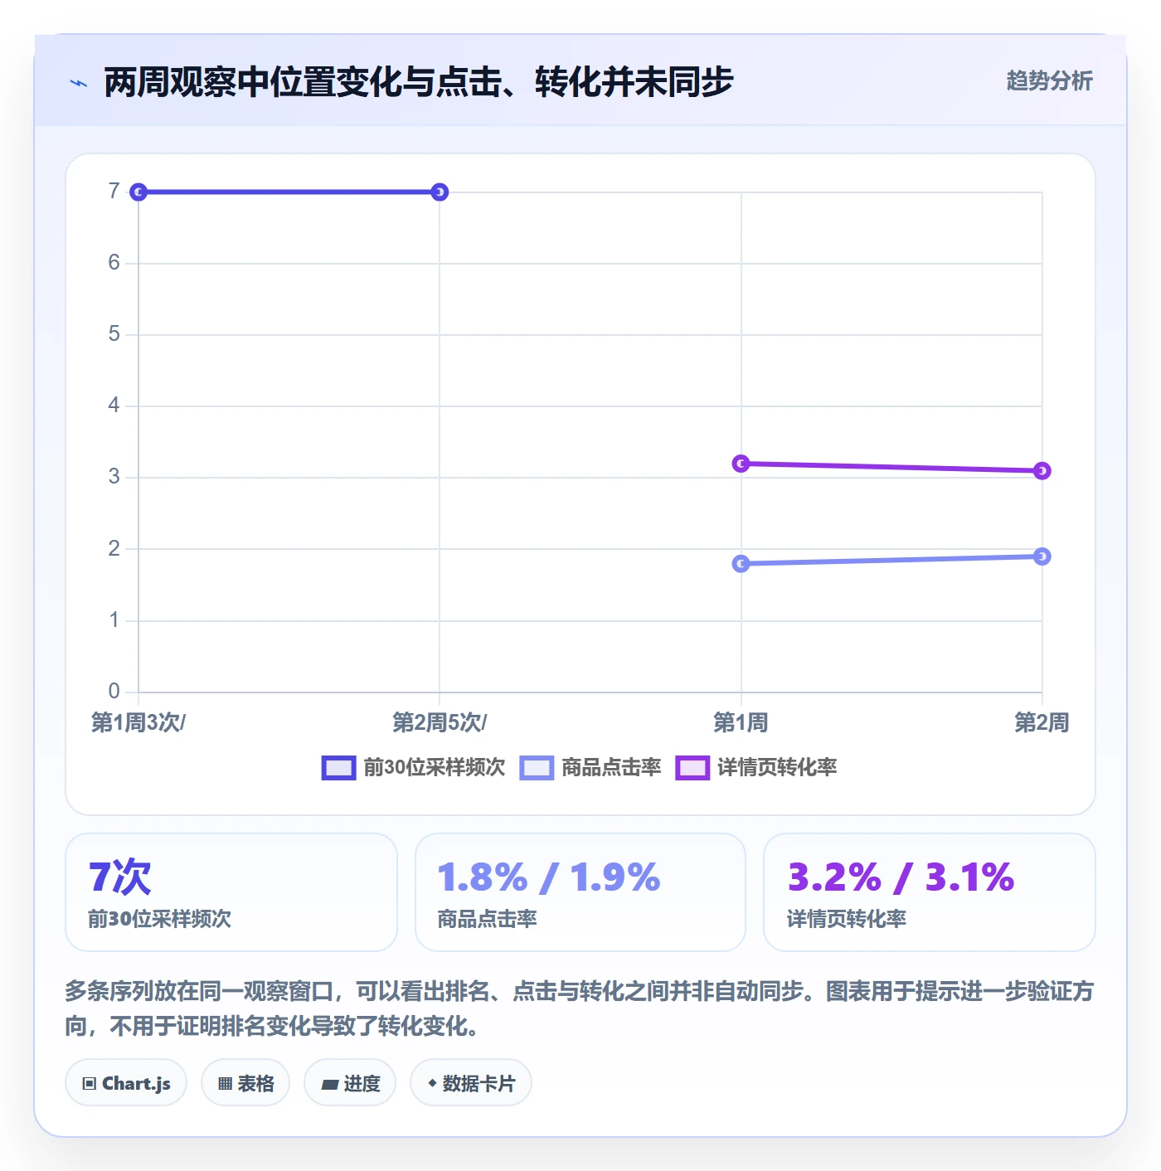Click the click-rate point at 第2周
The height and width of the screenshot is (1171, 1161).
point(1042,556)
